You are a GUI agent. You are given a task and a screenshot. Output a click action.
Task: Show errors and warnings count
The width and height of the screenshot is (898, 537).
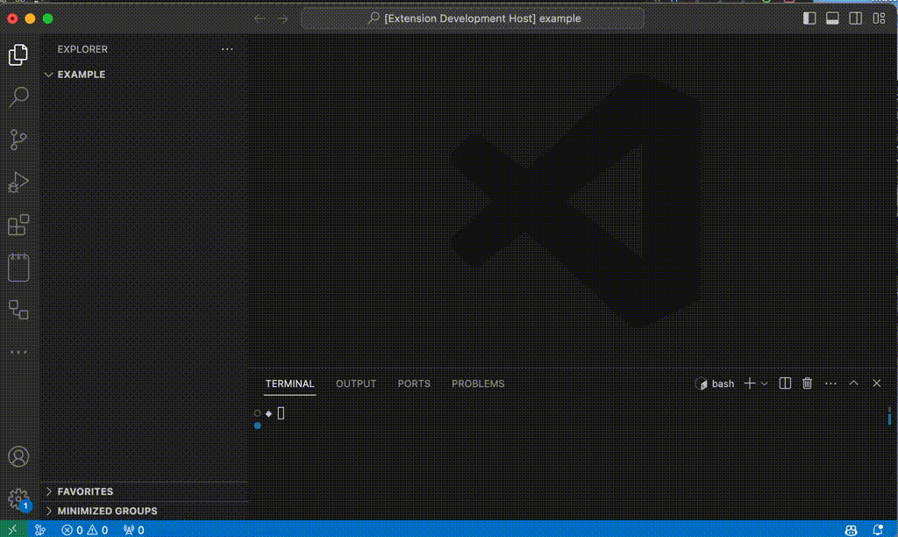pyautogui.click(x=85, y=530)
